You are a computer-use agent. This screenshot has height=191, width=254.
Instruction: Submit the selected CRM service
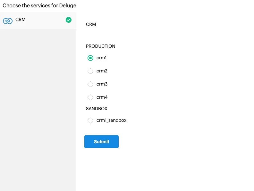click(101, 142)
